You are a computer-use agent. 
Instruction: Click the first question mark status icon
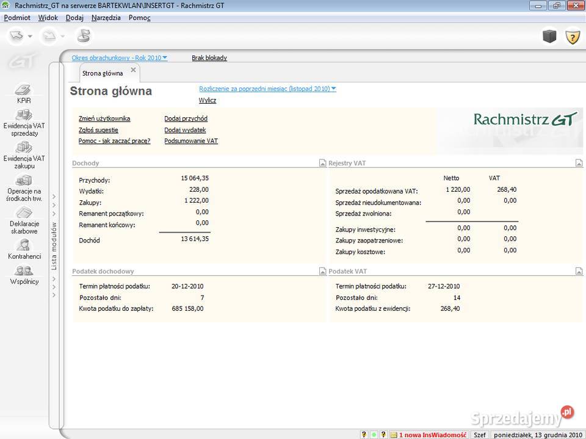coord(364,435)
